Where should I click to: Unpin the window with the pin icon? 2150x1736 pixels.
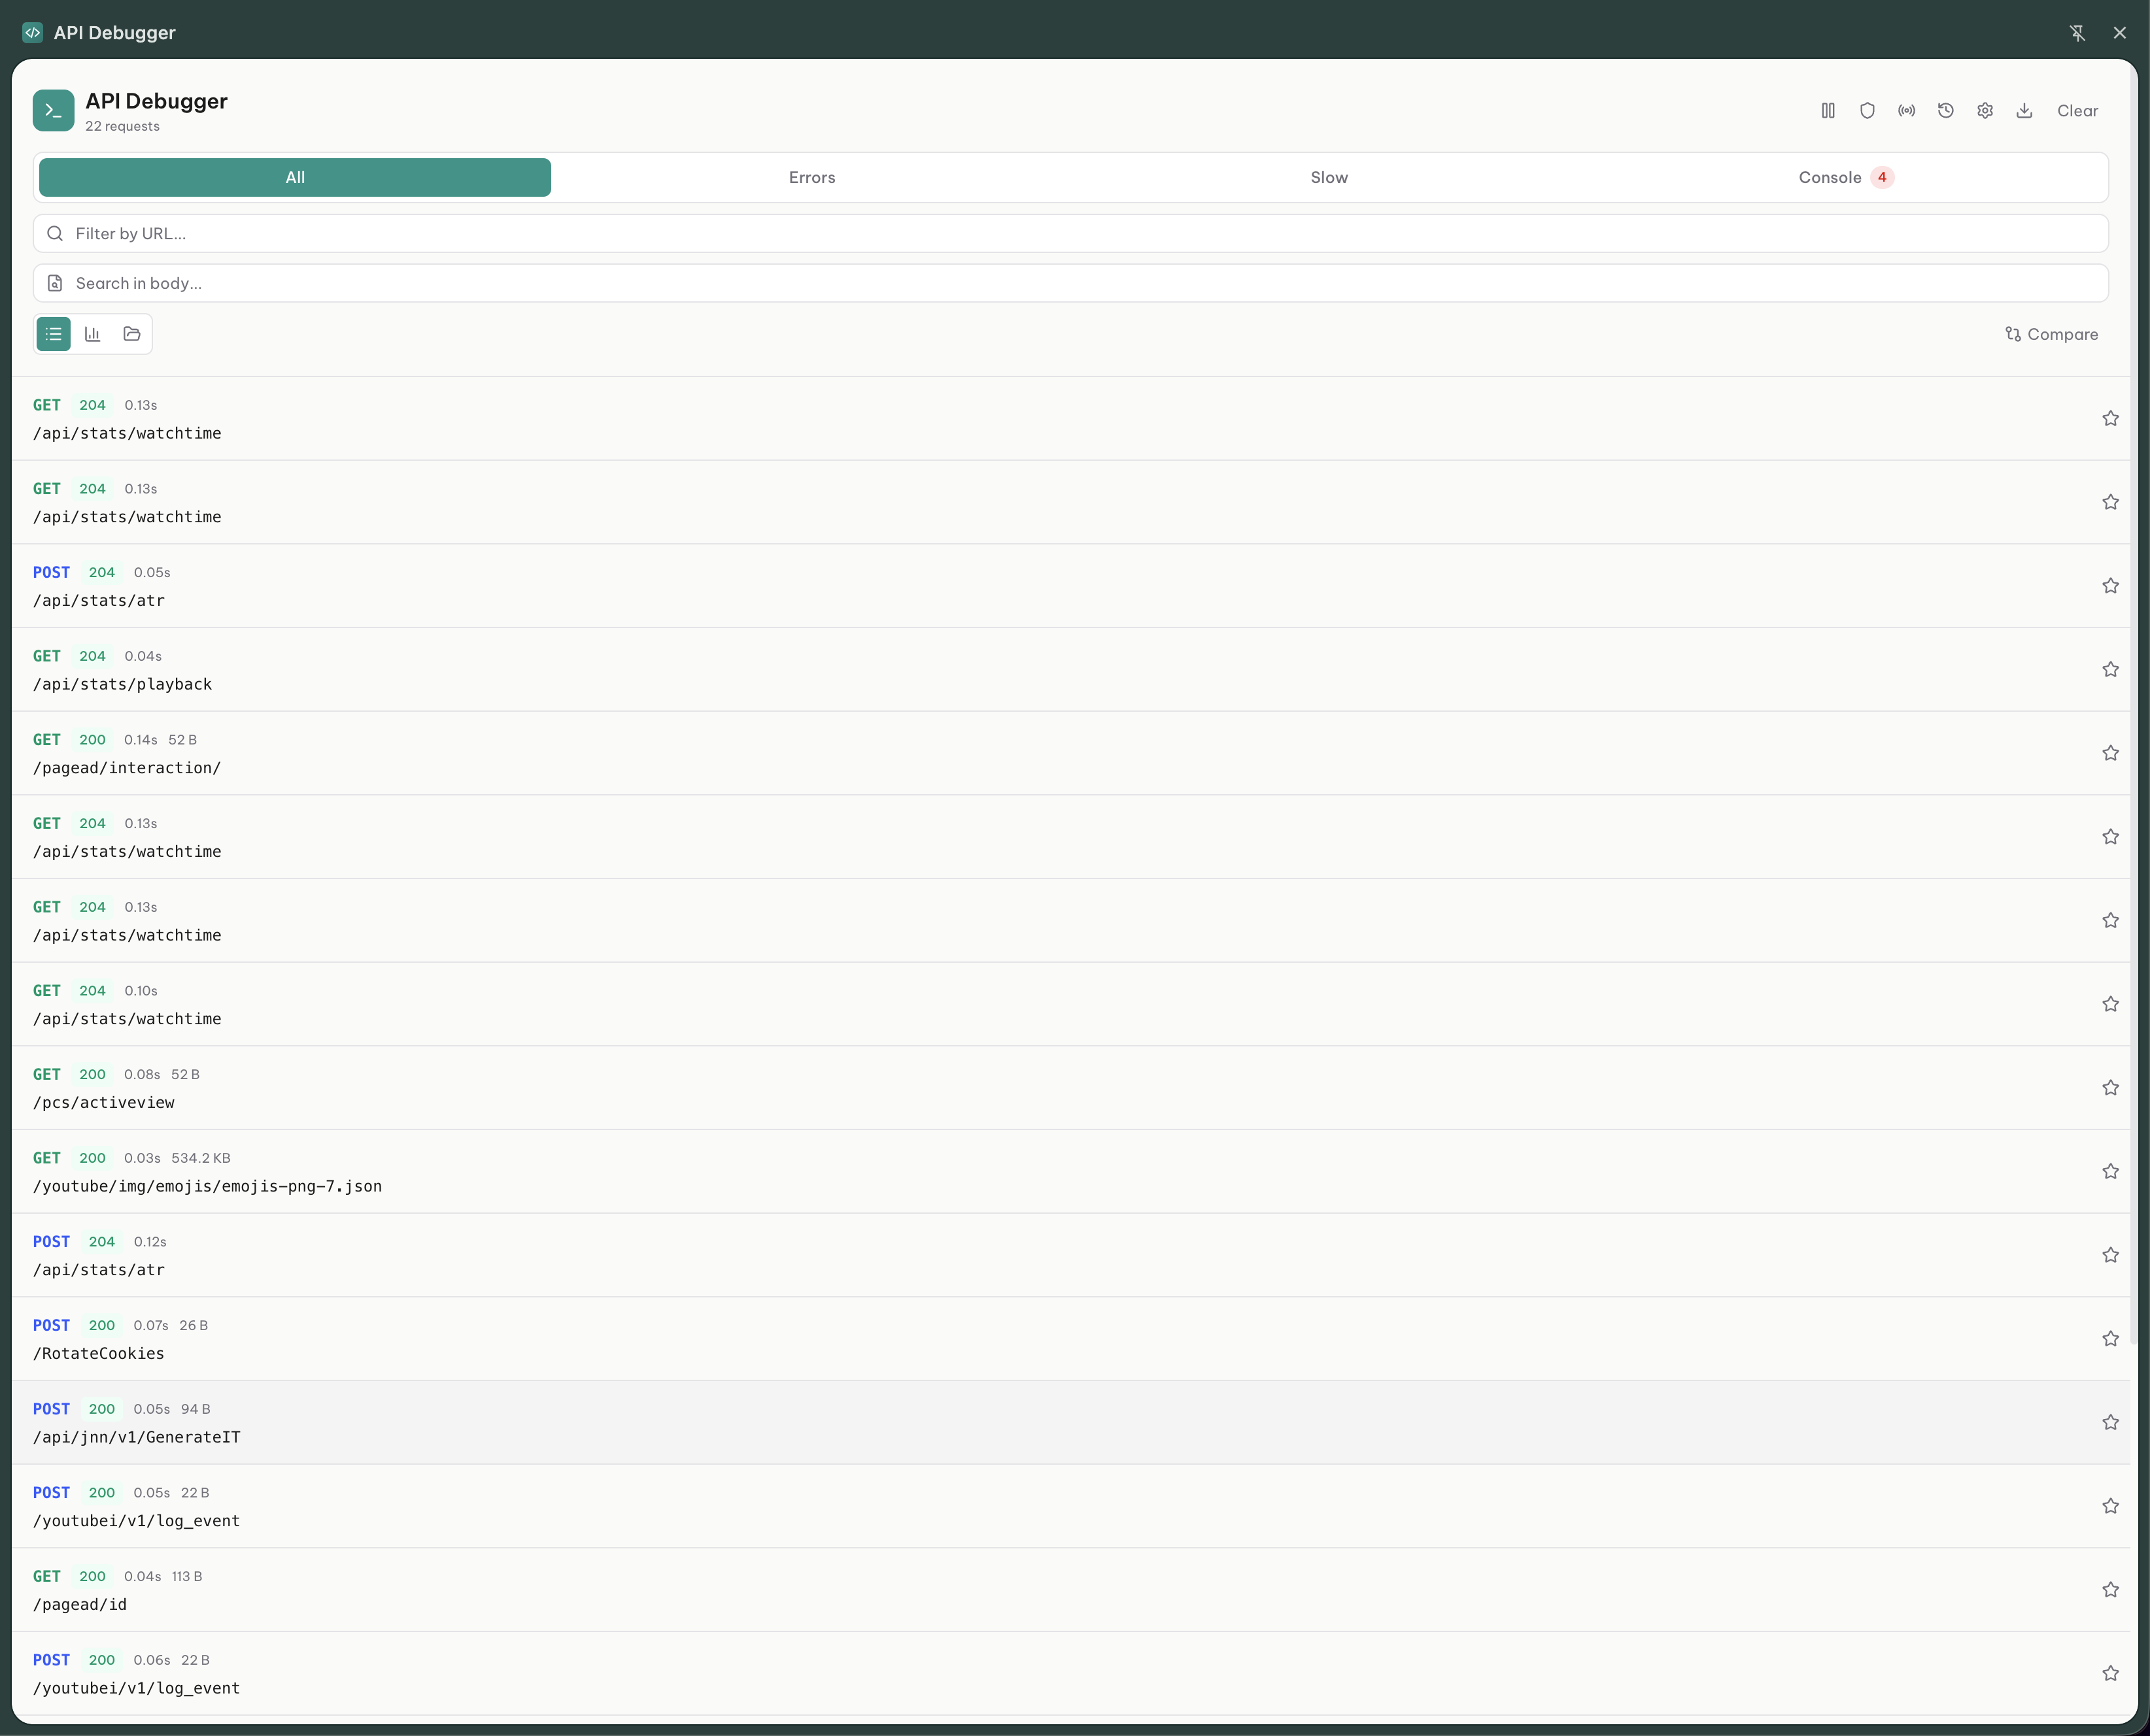(2077, 33)
